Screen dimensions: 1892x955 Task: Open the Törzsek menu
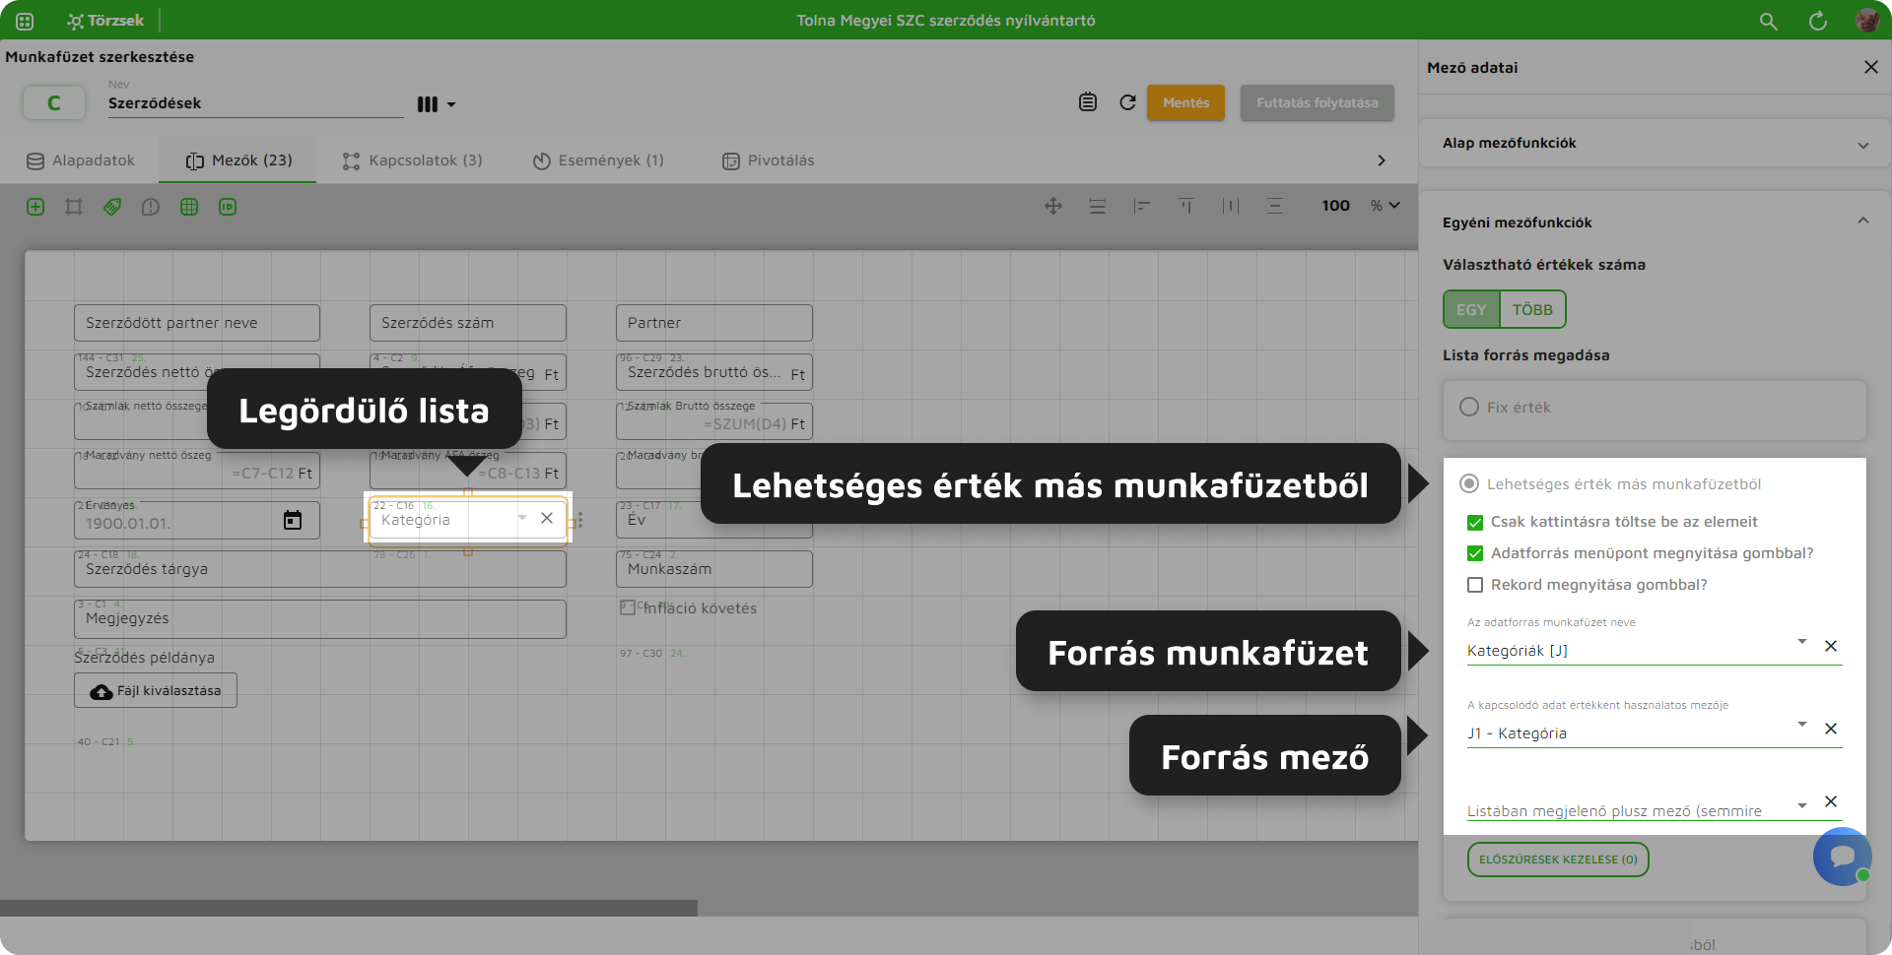(x=104, y=21)
